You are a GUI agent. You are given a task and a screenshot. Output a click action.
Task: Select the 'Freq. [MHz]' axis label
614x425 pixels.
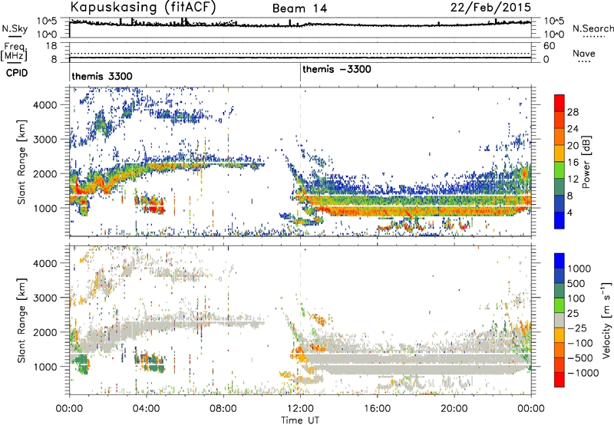15,52
